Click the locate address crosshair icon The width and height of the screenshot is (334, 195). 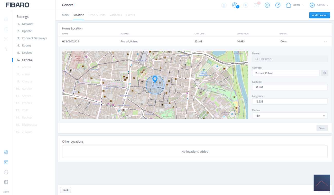click(324, 73)
